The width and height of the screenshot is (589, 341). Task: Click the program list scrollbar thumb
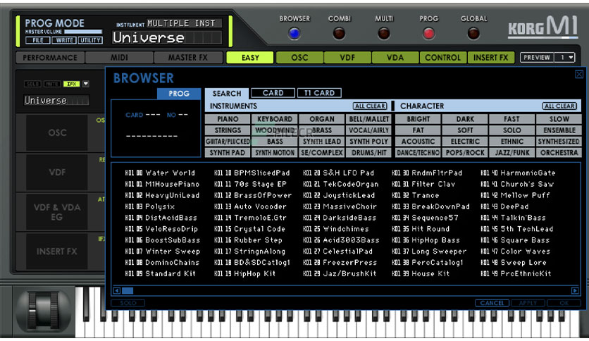click(128, 290)
